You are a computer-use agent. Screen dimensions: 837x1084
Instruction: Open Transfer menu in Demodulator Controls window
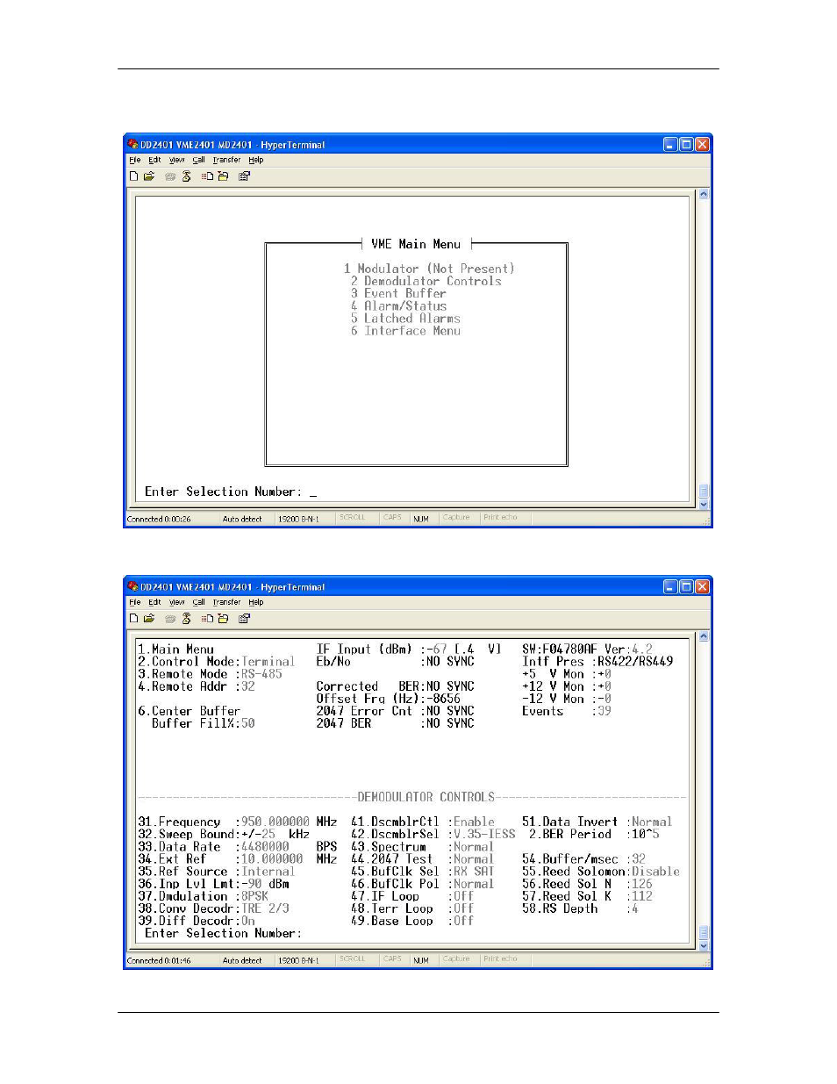226,602
